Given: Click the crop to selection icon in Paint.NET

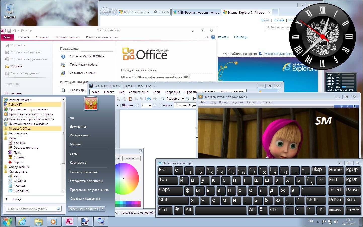Looking at the screenshot, I should click(x=136, y=99).
